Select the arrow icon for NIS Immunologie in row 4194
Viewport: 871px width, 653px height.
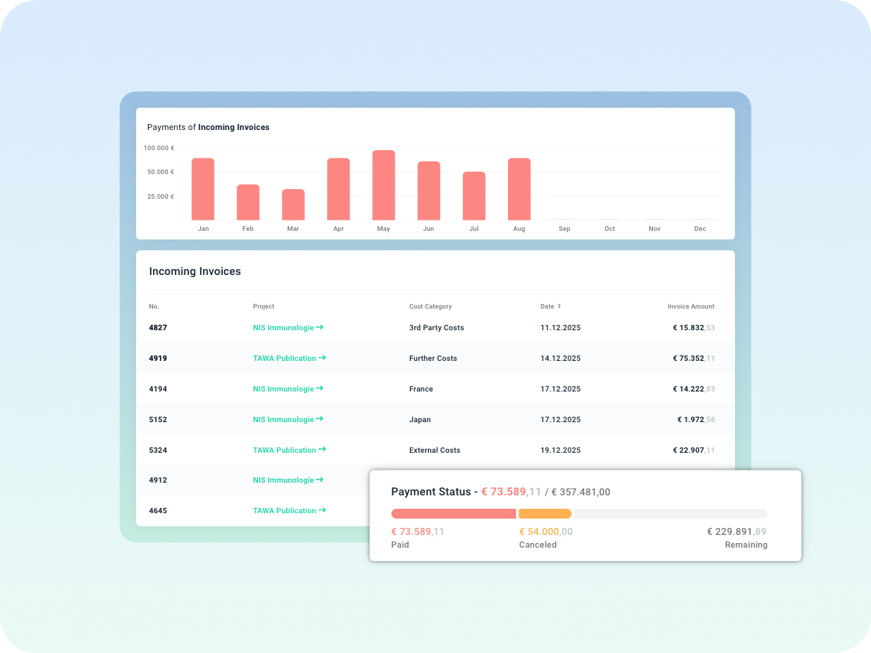click(321, 389)
